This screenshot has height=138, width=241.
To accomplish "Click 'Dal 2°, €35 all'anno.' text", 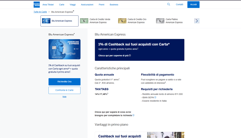I will [105, 83].
